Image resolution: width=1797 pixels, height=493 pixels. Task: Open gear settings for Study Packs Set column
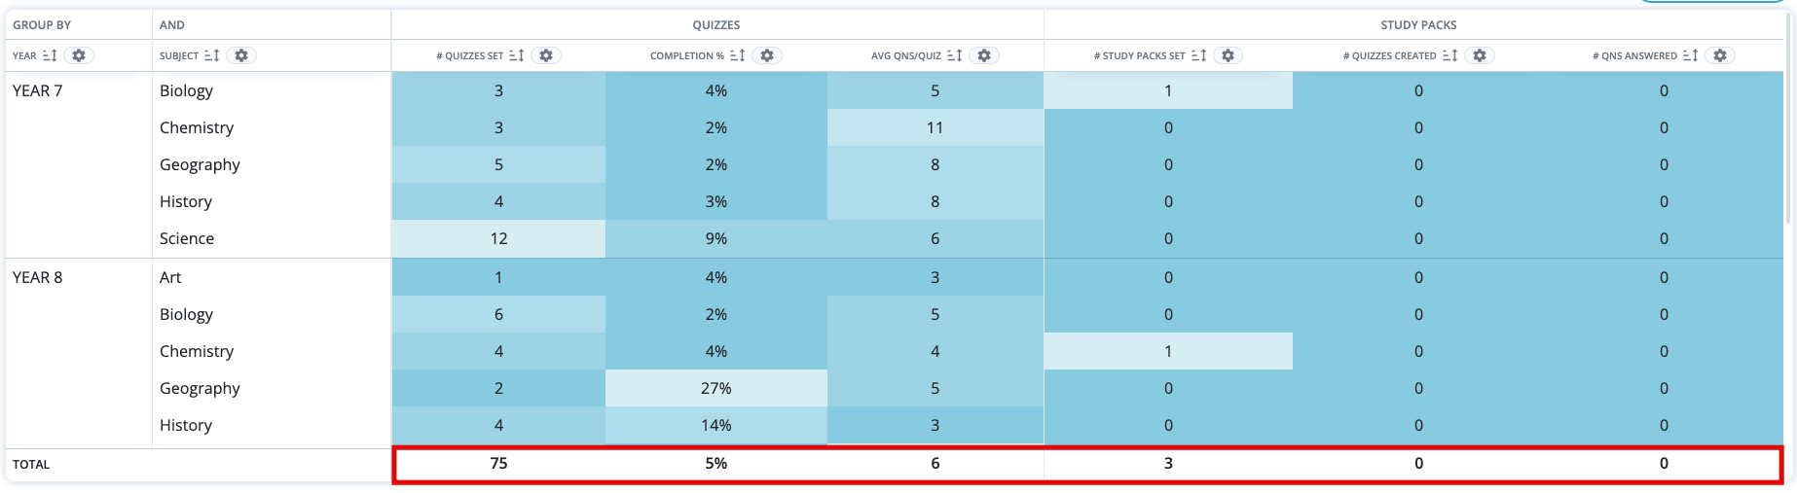point(1229,55)
